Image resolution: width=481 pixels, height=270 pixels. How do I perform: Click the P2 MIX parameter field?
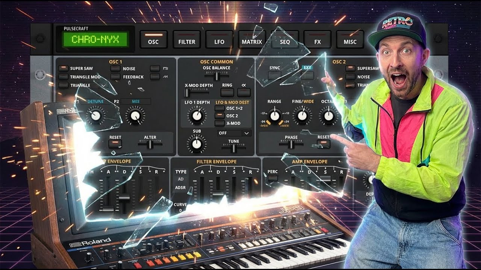click(x=136, y=101)
